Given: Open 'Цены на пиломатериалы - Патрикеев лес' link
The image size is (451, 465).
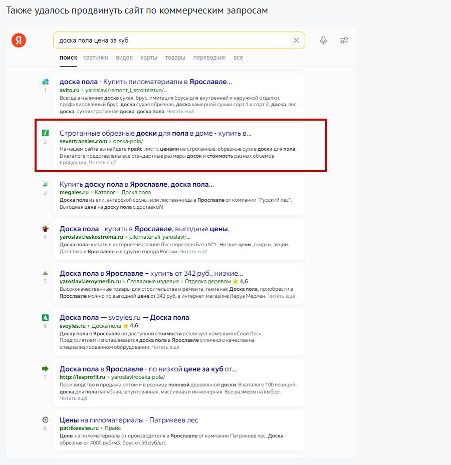Looking at the screenshot, I should [129, 420].
